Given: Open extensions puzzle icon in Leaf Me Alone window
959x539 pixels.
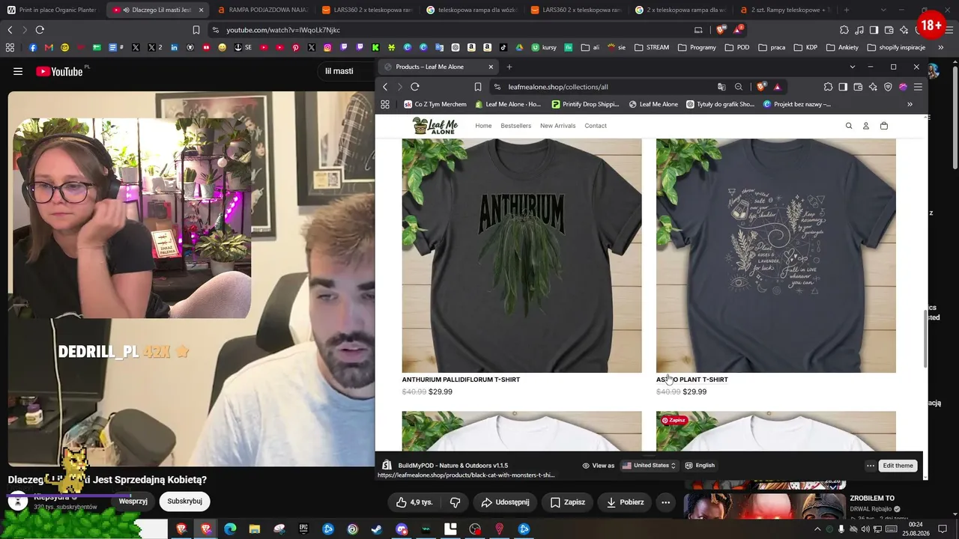Looking at the screenshot, I should coord(828,87).
